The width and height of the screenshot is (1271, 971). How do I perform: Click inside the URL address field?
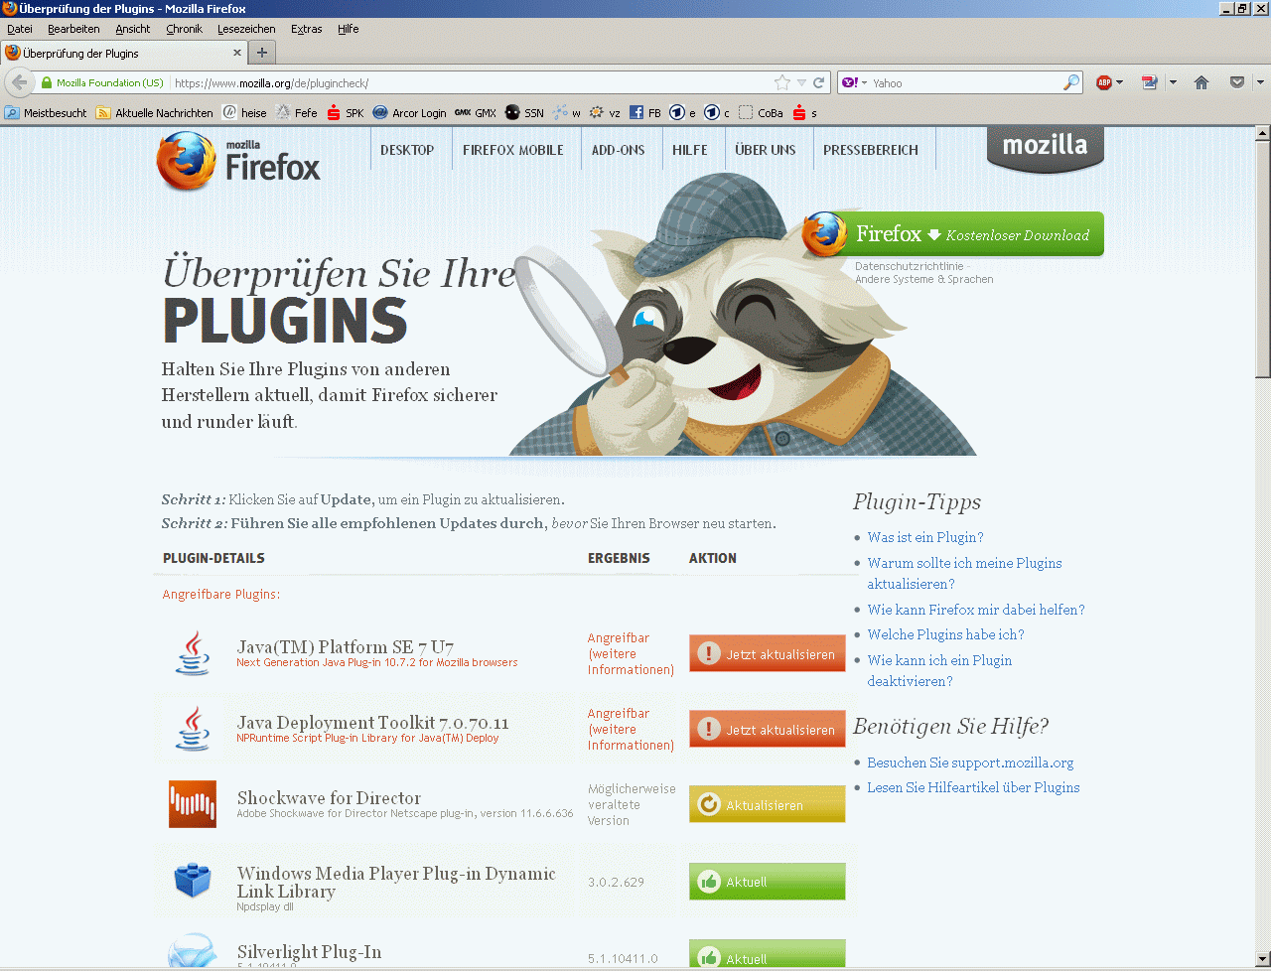tap(472, 83)
